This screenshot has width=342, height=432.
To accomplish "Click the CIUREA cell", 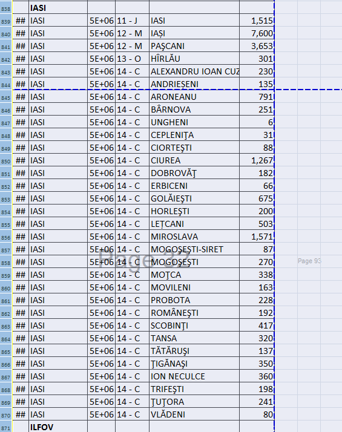I will click(x=194, y=160).
